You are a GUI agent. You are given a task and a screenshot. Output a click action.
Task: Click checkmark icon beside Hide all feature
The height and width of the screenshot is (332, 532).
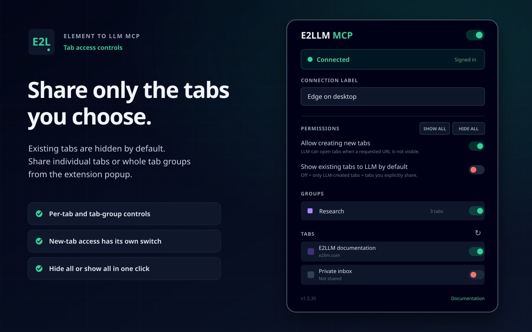39,269
